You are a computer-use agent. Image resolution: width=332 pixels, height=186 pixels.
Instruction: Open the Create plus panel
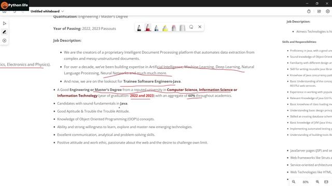coord(5,40)
